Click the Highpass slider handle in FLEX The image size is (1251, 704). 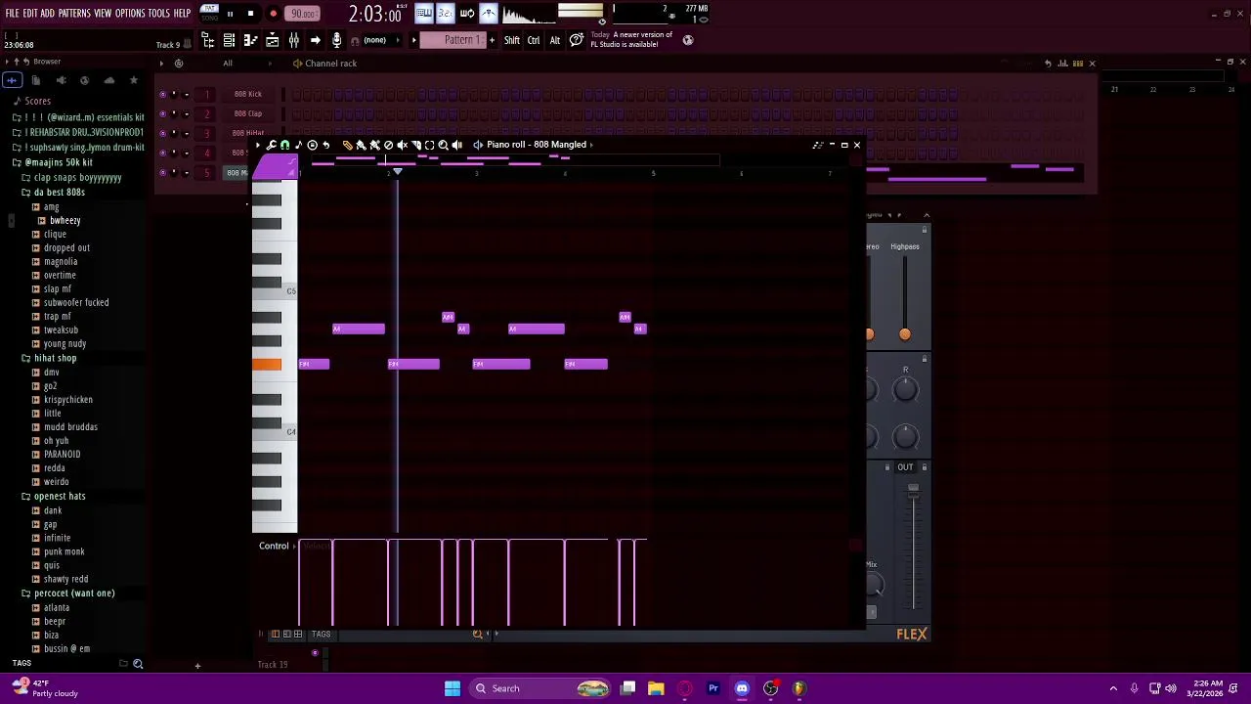(904, 334)
